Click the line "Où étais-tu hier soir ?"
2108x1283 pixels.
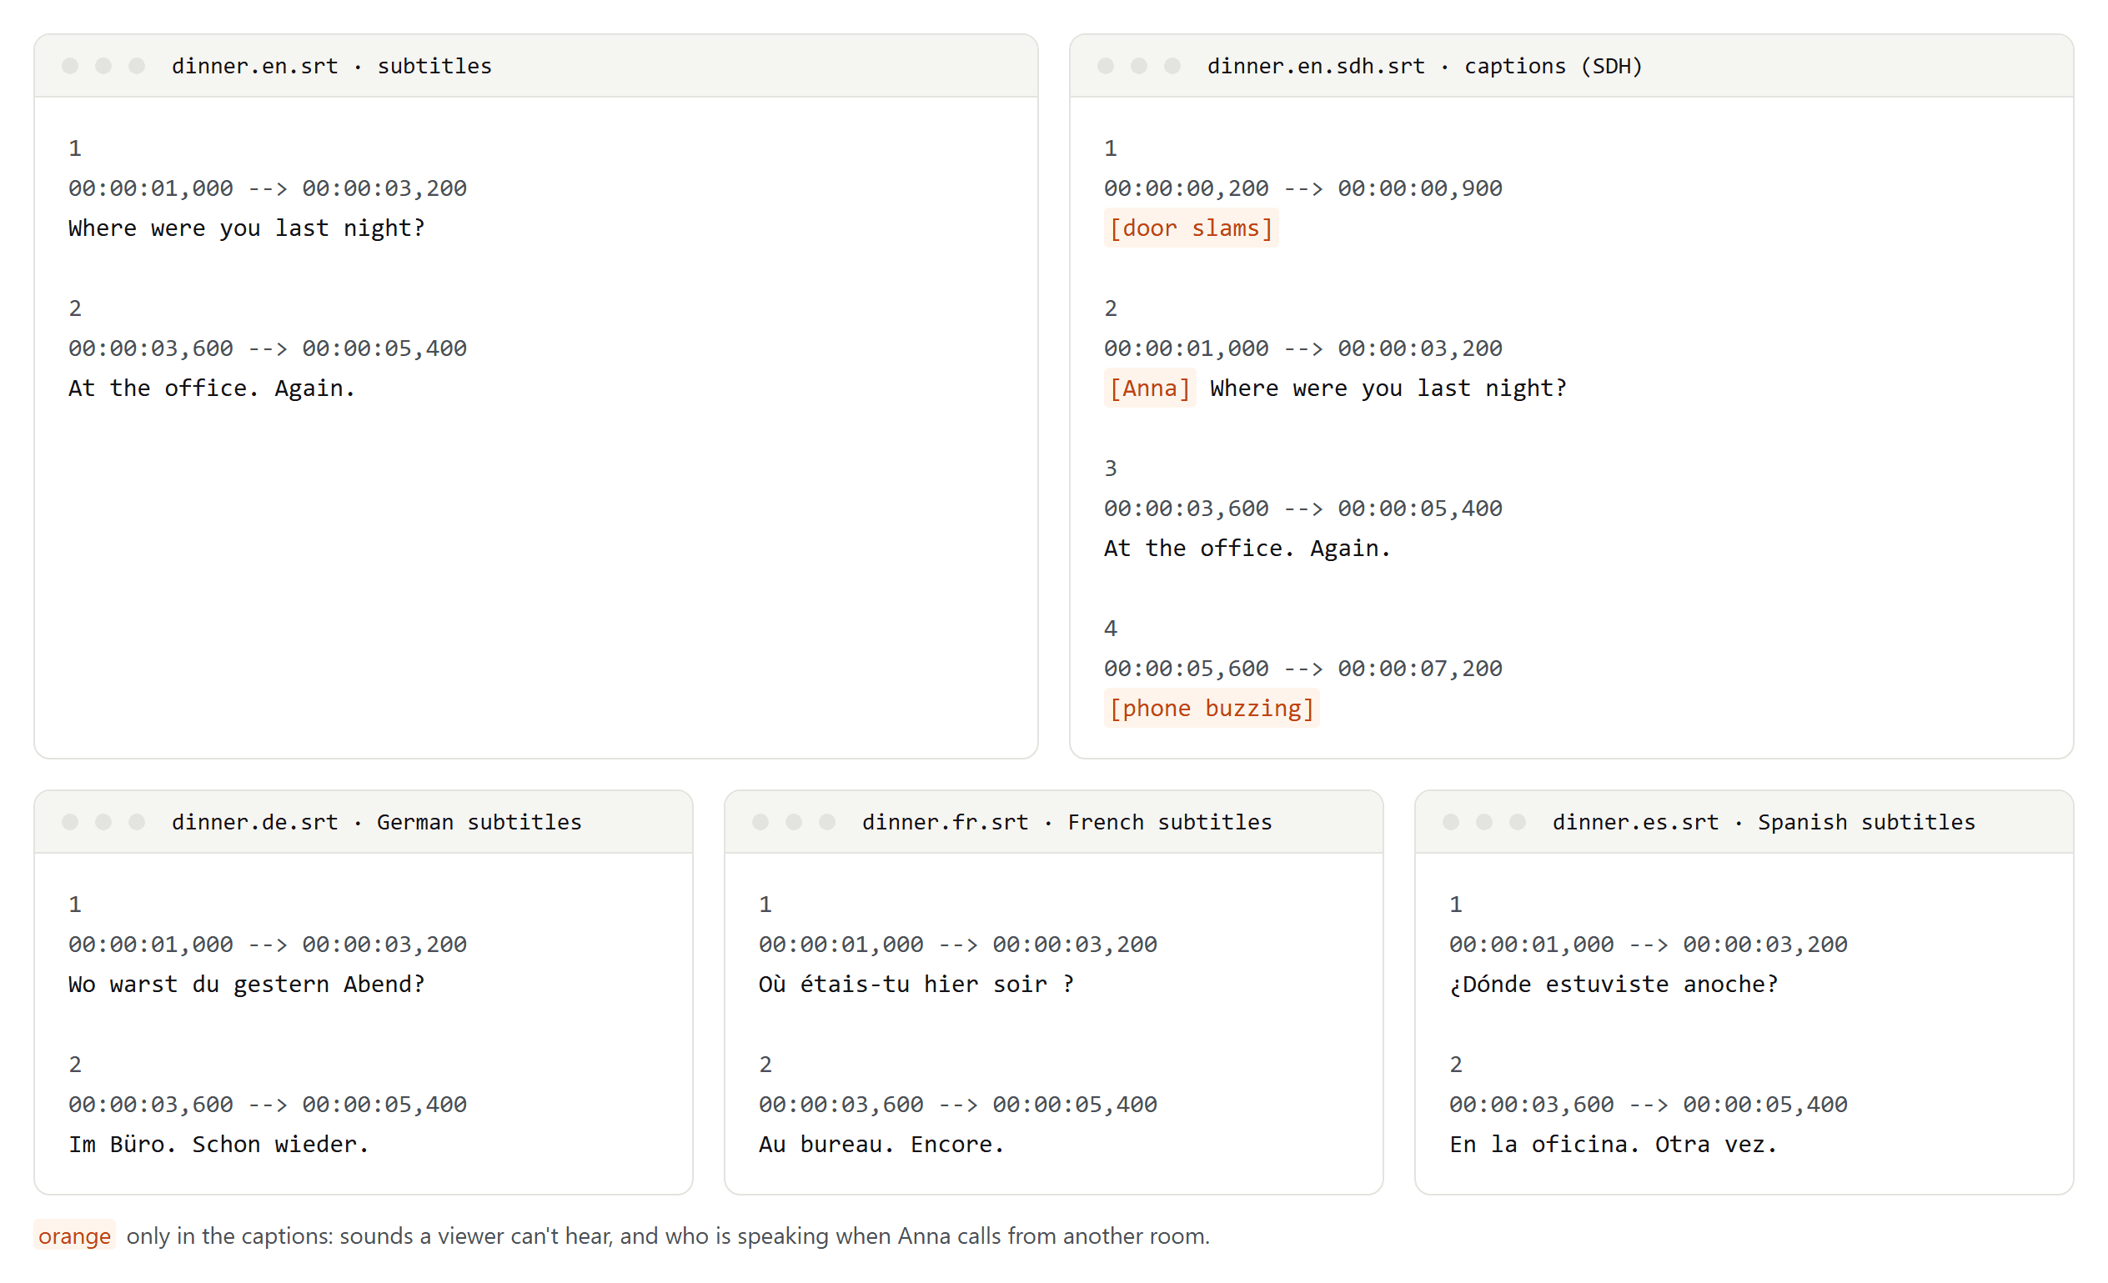coord(916,985)
